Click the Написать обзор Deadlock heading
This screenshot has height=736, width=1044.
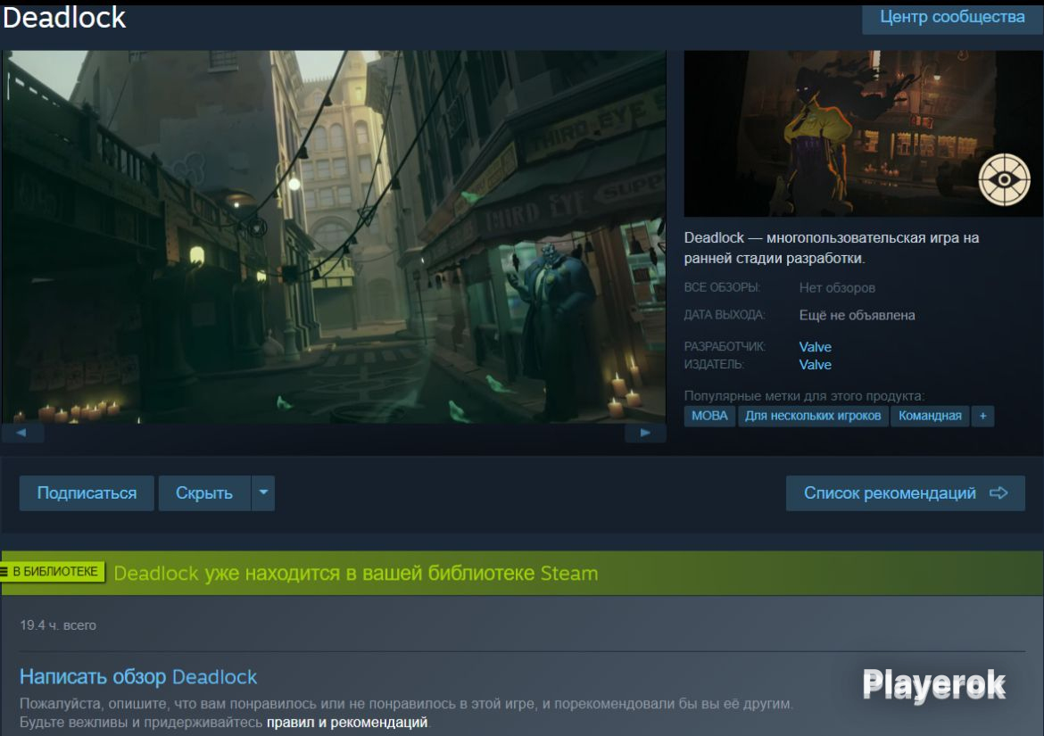(138, 676)
